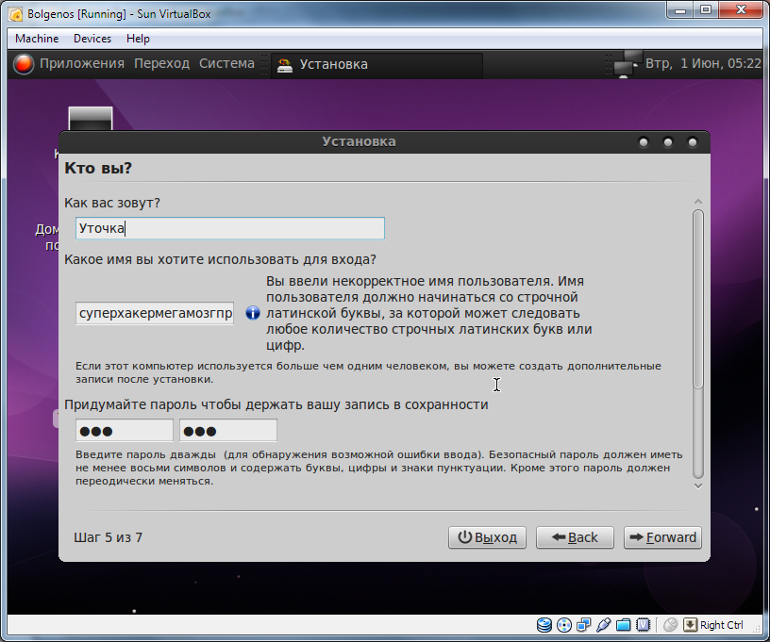Click the mouse integration icon in VirtualBox status bar
The width and height of the screenshot is (770, 642).
(670, 625)
